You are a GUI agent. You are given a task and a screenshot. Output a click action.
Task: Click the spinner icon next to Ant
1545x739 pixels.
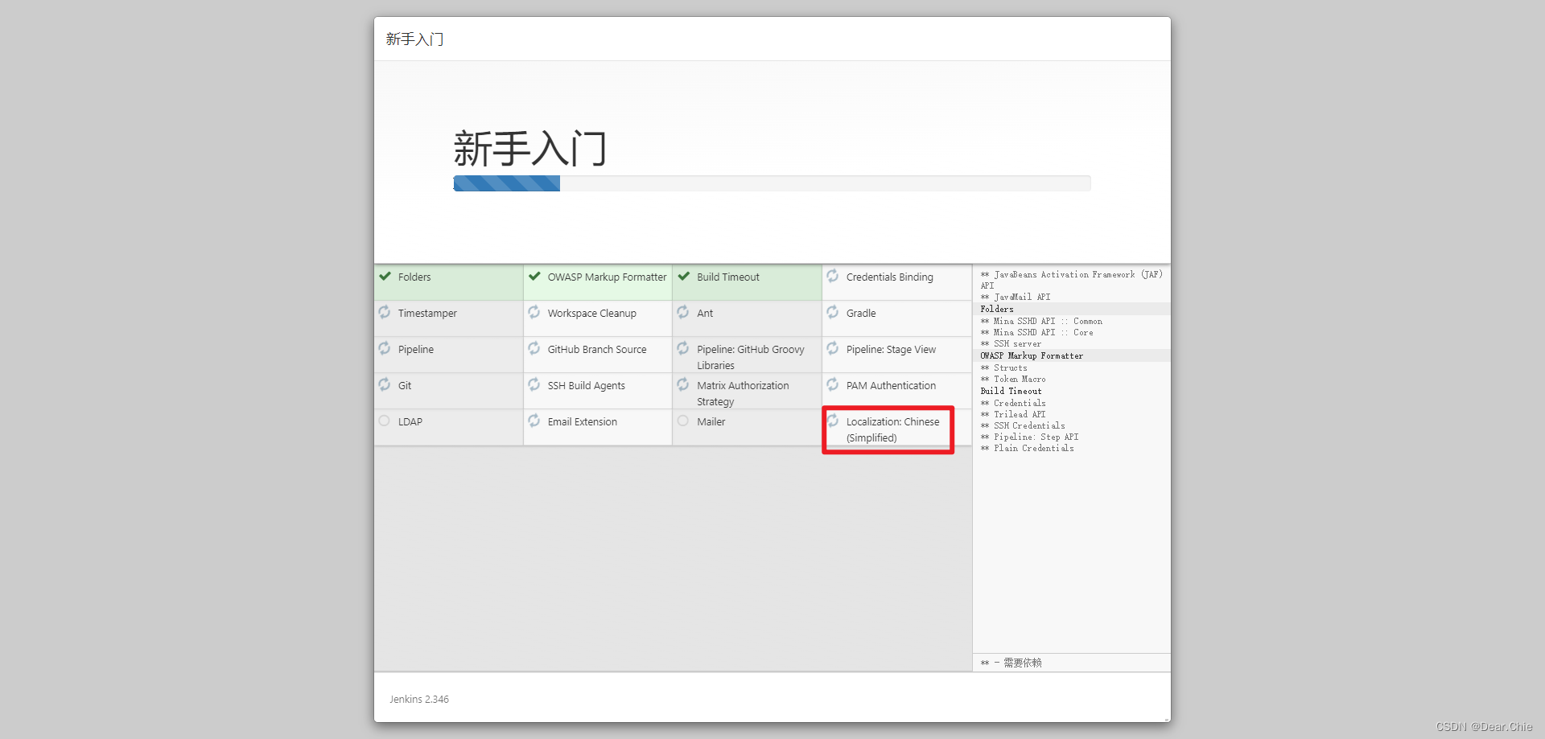683,312
